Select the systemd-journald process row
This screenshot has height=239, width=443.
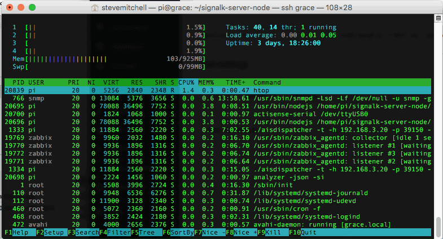(x=218, y=193)
